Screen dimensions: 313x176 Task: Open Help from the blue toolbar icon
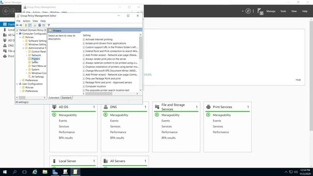click(x=40, y=25)
